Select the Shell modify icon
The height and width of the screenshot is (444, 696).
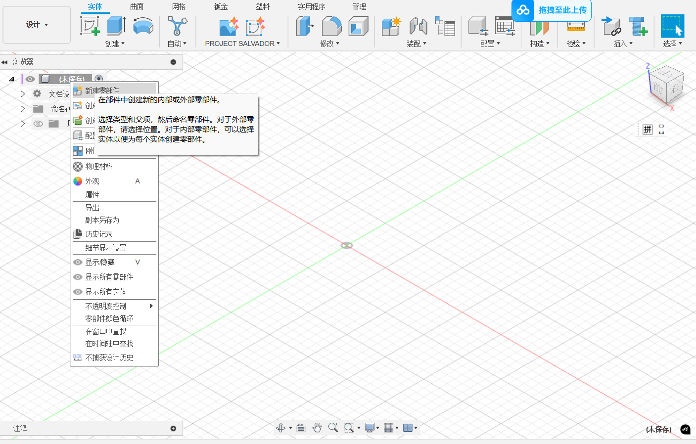pos(358,26)
